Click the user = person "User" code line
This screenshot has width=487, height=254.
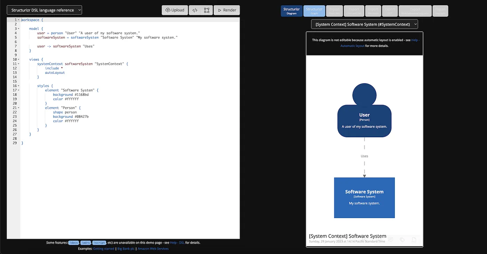click(89, 33)
